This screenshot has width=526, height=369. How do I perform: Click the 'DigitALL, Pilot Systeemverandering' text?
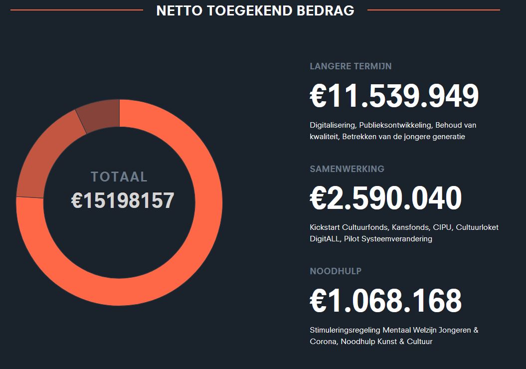371,239
